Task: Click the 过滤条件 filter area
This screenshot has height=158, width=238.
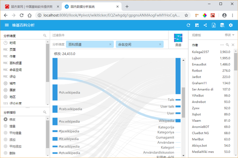Action: (109, 35)
